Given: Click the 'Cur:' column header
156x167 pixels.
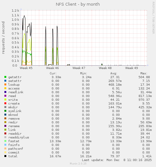Looking at the screenshot, I should [x=53, y=73].
